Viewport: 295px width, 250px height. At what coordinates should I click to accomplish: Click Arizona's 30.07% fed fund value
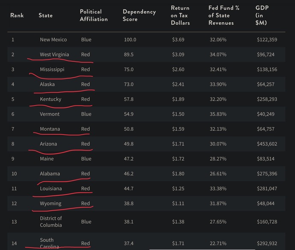[218, 144]
